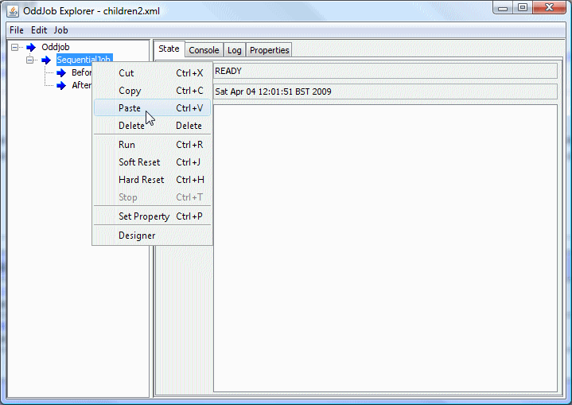This screenshot has height=405, width=572.
Task: Click the blue arrow icon beside Oddjob
Action: 31,47
